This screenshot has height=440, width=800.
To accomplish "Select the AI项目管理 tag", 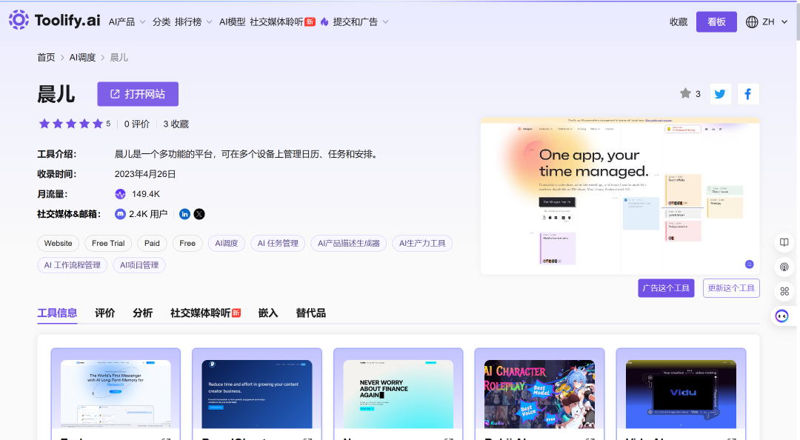I will pyautogui.click(x=139, y=265).
